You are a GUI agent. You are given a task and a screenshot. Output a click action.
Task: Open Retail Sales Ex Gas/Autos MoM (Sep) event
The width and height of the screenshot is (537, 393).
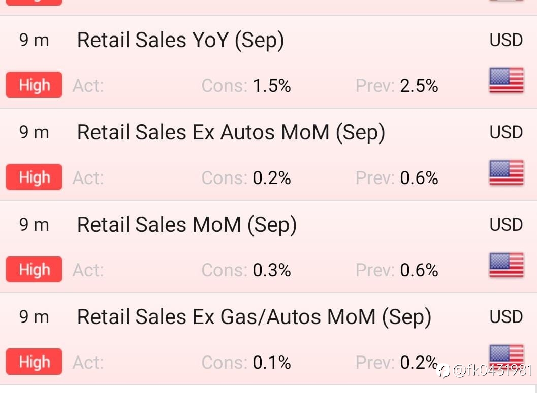254,317
